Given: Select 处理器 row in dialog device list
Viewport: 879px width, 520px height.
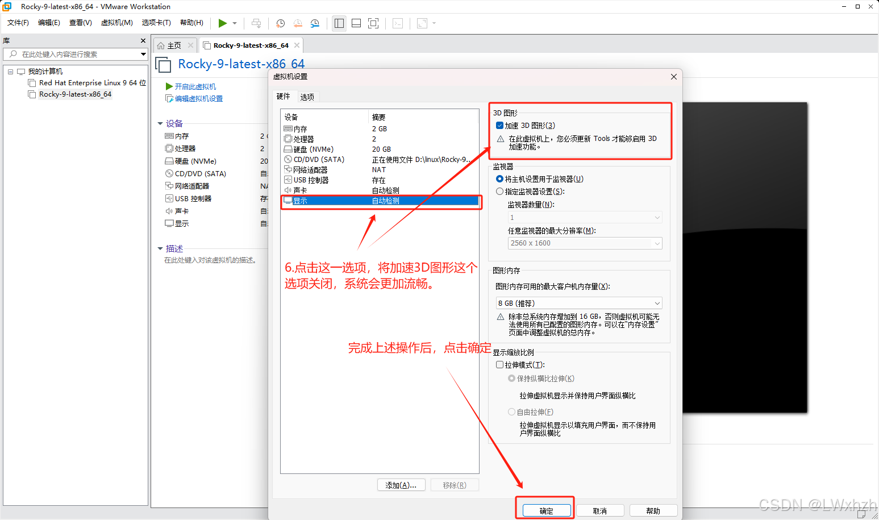Looking at the screenshot, I should pos(380,139).
